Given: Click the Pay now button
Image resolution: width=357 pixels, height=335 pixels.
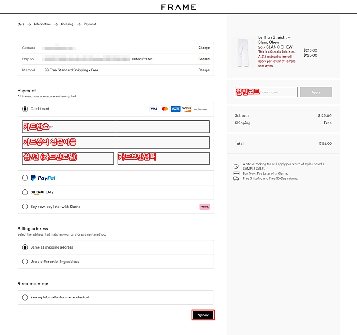Looking at the screenshot, I should (x=202, y=315).
